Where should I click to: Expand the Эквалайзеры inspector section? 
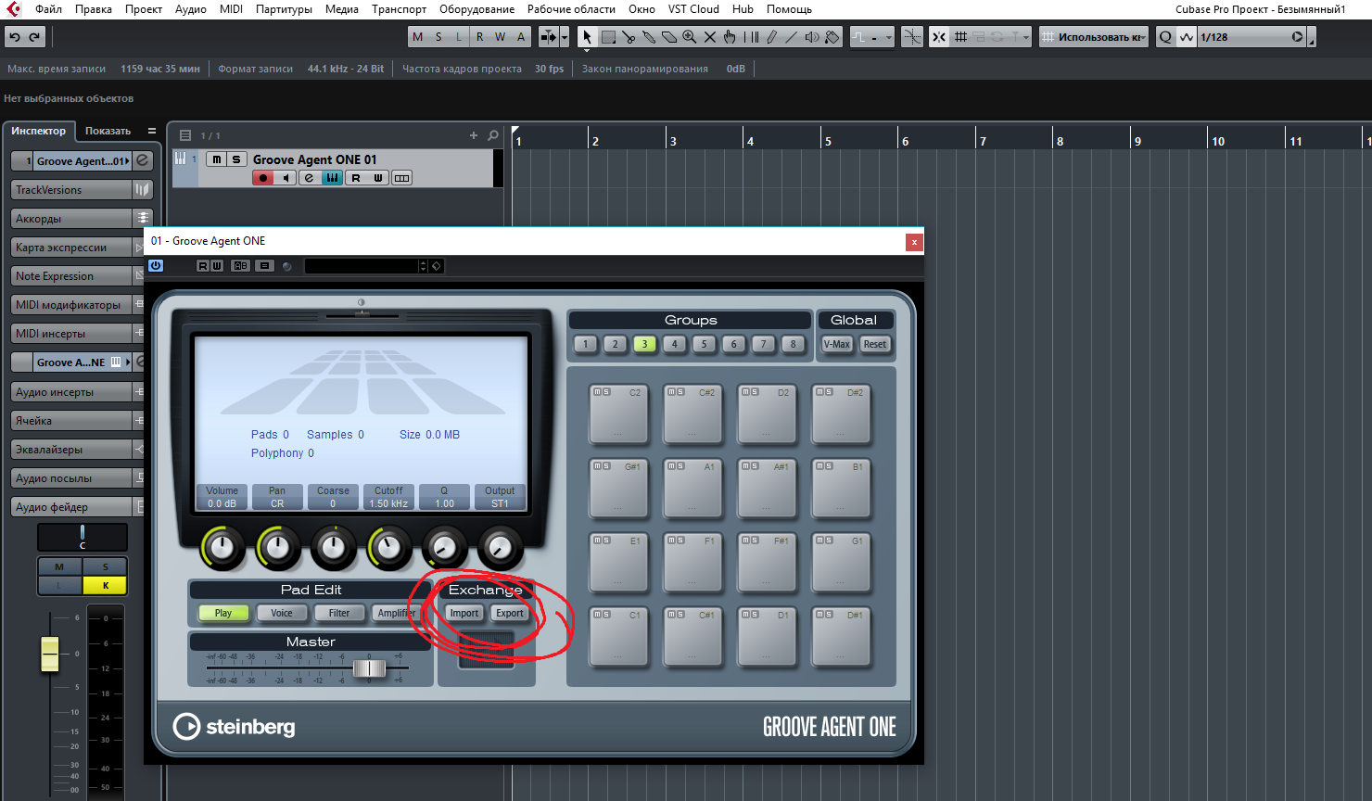(71, 450)
